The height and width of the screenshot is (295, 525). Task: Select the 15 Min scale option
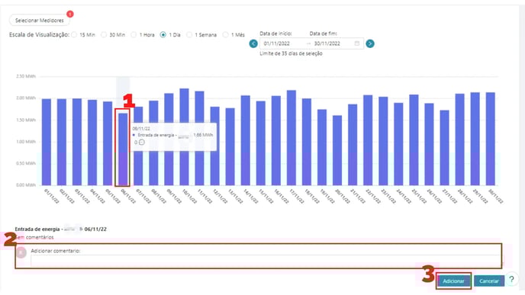click(x=74, y=34)
